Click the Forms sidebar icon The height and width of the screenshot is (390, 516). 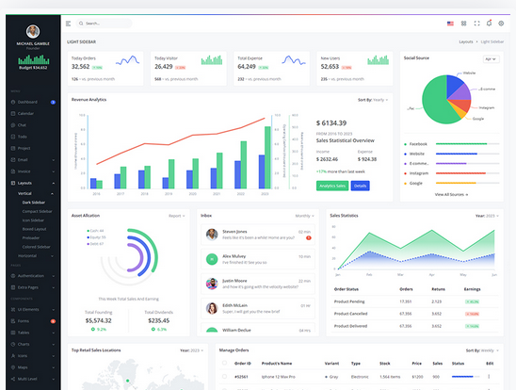coord(13,321)
